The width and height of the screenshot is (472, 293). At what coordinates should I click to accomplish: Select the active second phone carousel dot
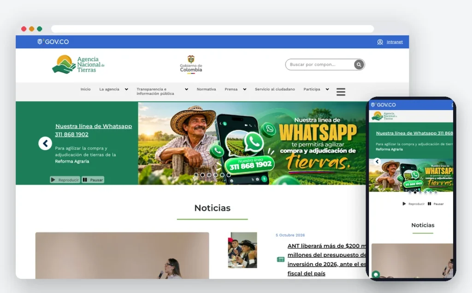click(415, 192)
